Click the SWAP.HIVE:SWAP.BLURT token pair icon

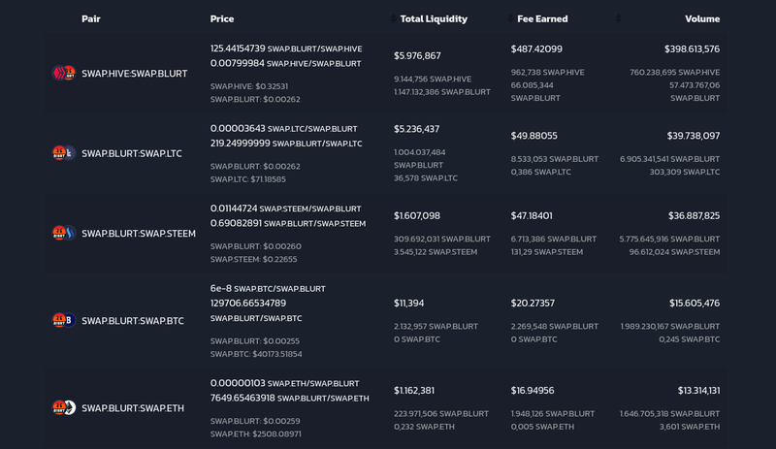(x=64, y=73)
